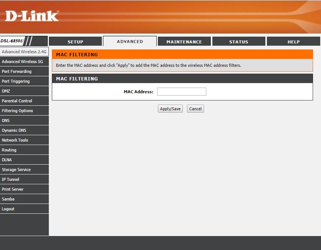Viewport: 321px width, 250px height.
Task: Open the Port Forwarding page
Action: tap(17, 71)
